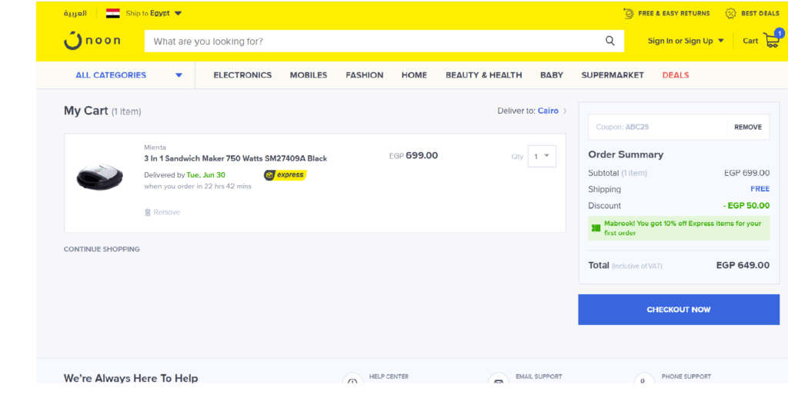This screenshot has height=418, width=788.
Task: Click the express delivery badge
Action: [285, 175]
